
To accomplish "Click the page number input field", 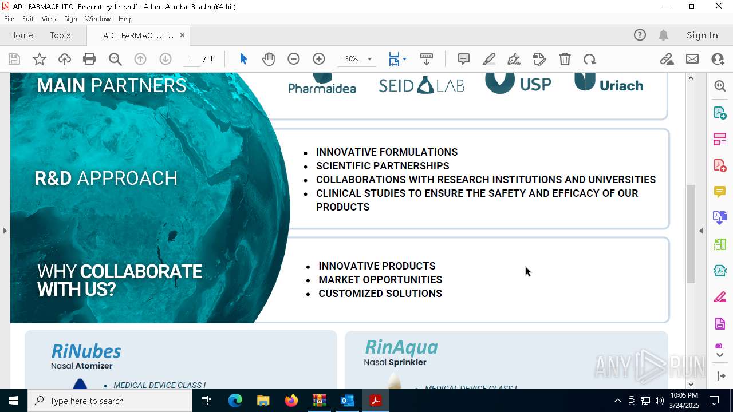I will (191, 59).
